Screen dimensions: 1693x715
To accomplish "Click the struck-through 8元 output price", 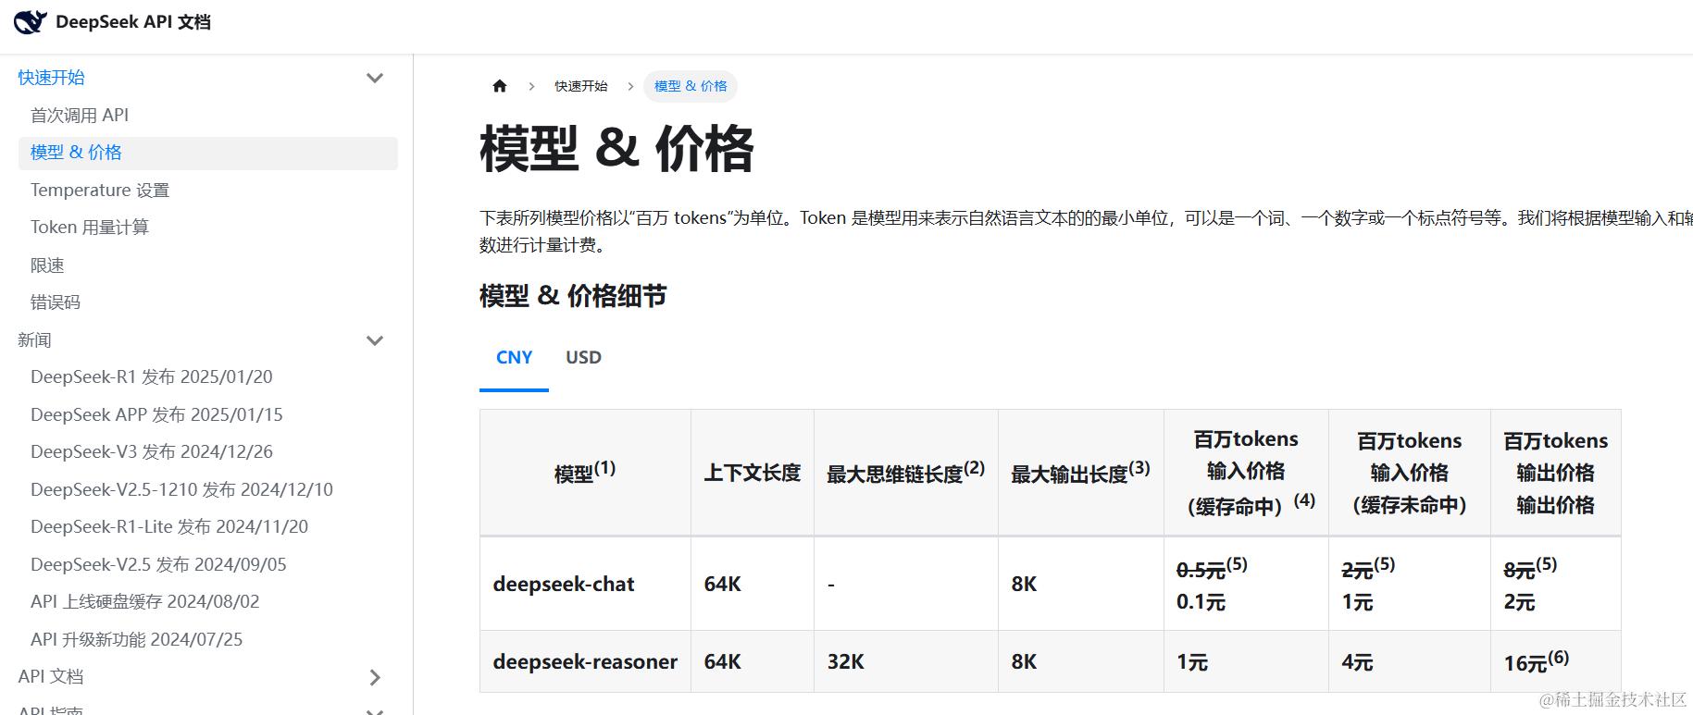I will coord(1519,571).
